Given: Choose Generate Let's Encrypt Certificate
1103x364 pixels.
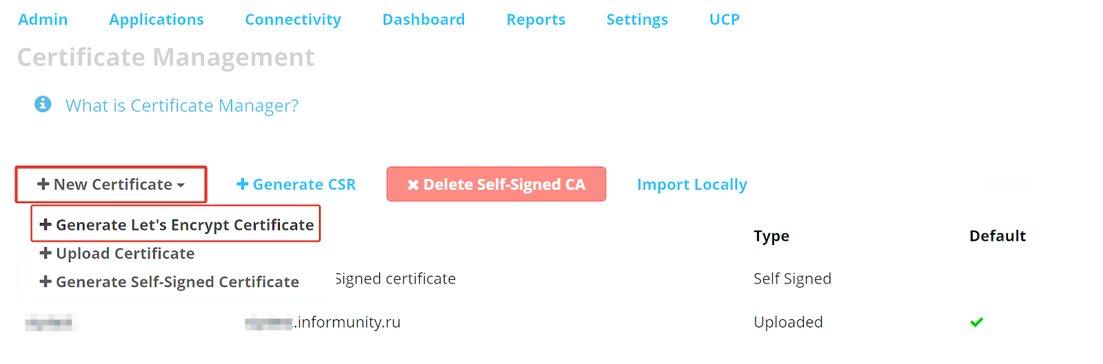Looking at the screenshot, I should 176,224.
